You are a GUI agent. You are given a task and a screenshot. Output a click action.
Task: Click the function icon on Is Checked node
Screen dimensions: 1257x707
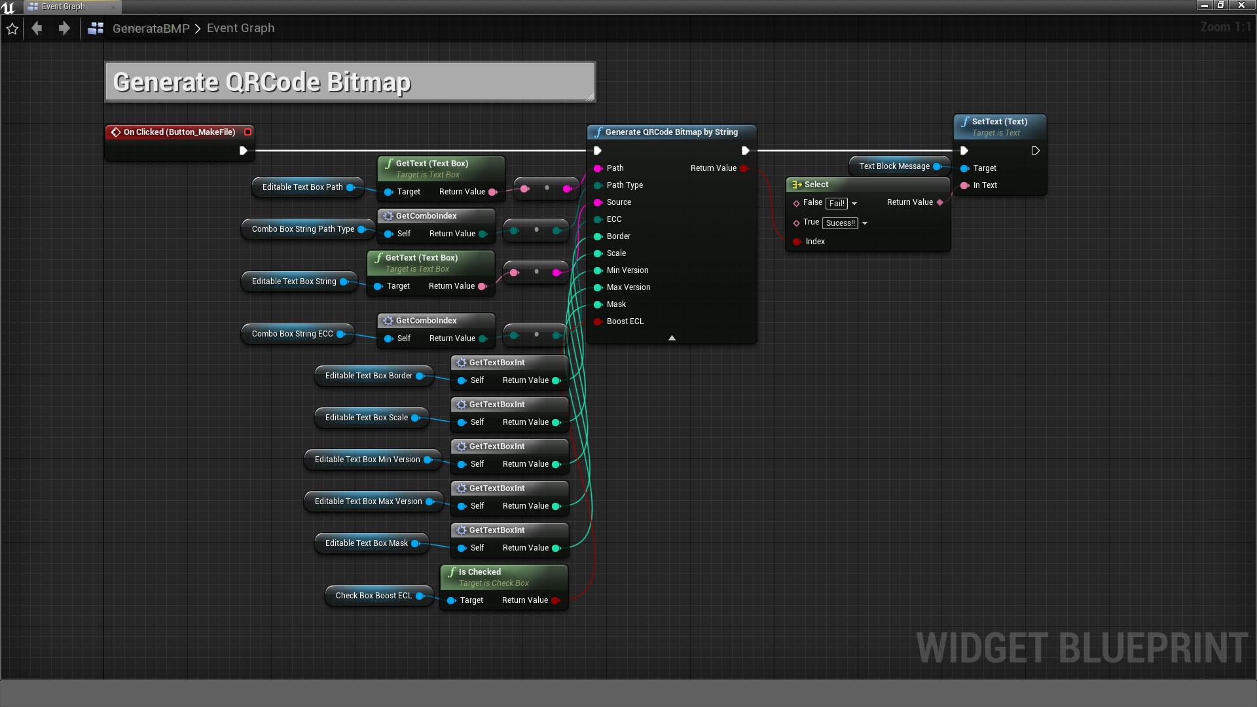(452, 572)
